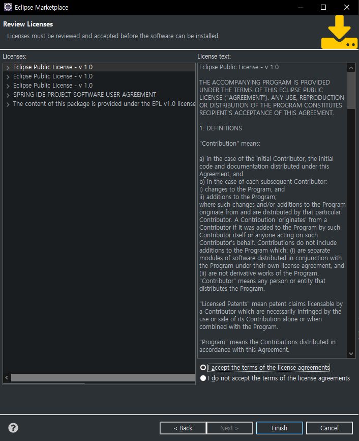359x441 pixels.
Task: Maximize the Eclipse Marketplace window
Action: coord(323,7)
